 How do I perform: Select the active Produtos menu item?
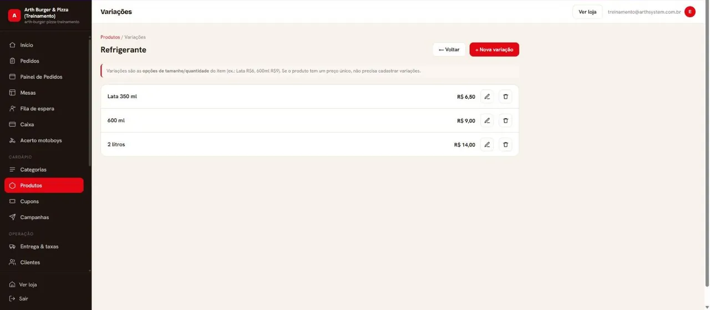tap(44, 185)
